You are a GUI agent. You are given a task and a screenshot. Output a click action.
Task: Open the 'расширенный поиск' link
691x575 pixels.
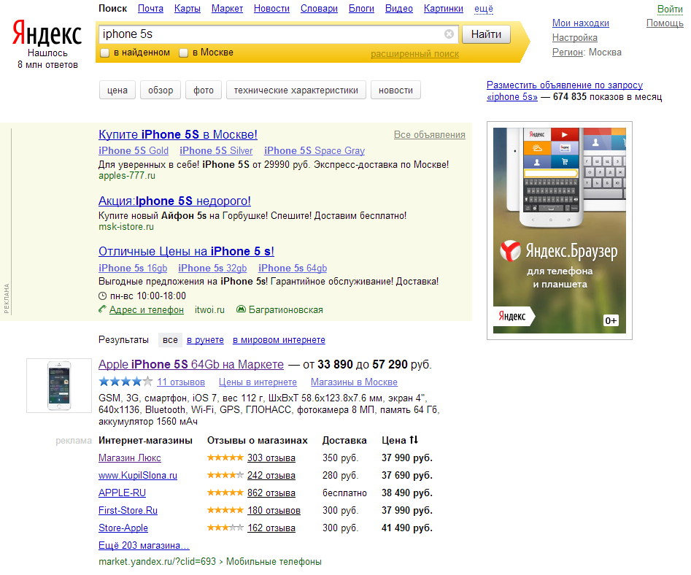pyautogui.click(x=414, y=54)
